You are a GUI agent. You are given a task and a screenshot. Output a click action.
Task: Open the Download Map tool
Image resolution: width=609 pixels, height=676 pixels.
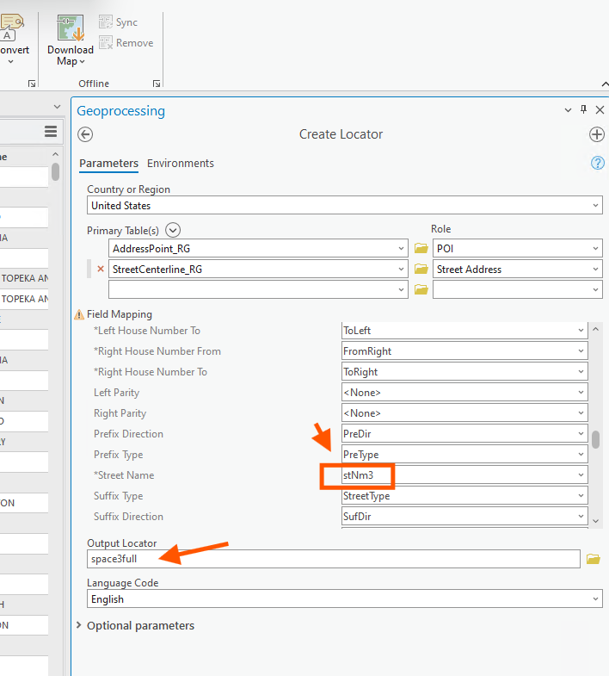coord(71,40)
